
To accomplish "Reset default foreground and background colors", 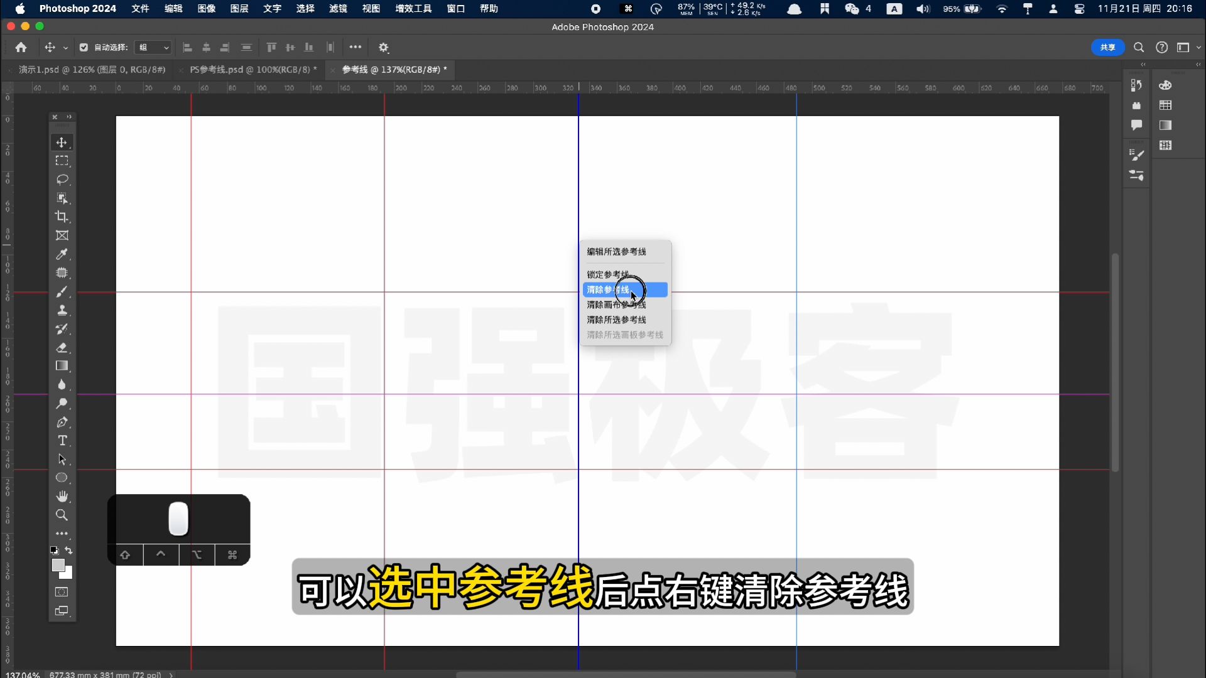I will (55, 551).
